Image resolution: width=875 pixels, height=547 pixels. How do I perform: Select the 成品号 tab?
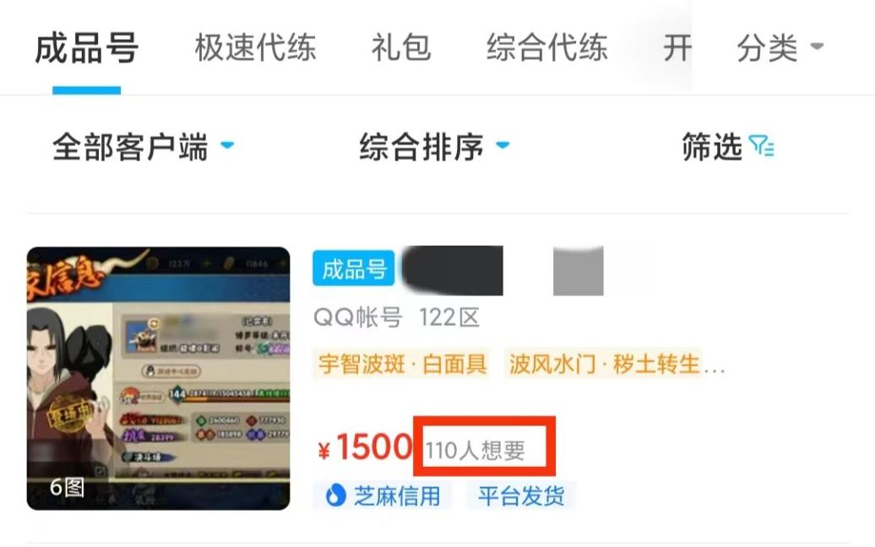[x=86, y=48]
